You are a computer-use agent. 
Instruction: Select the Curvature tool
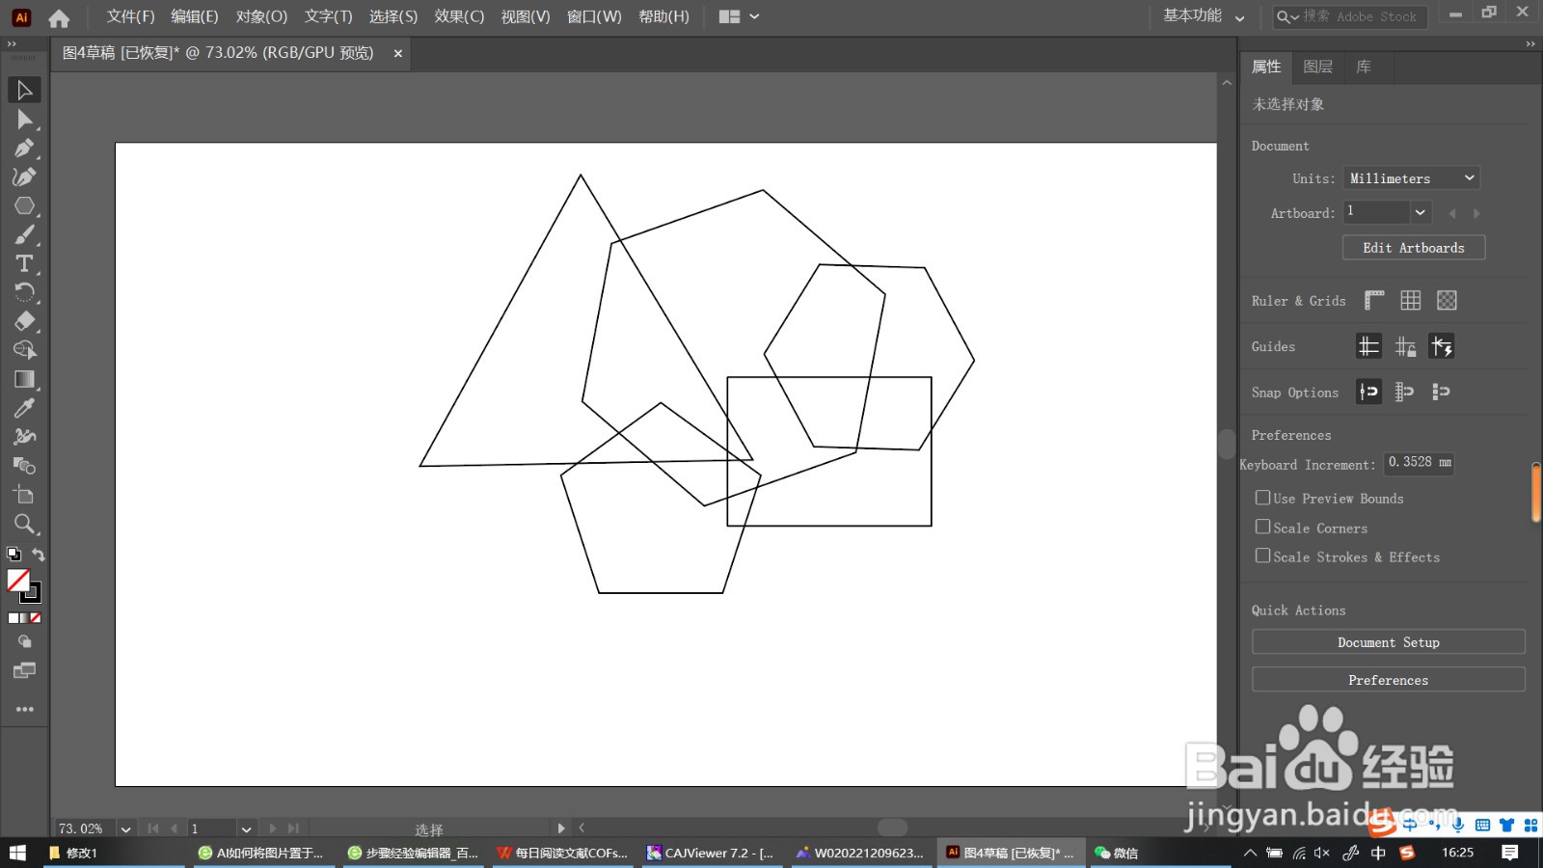24,177
